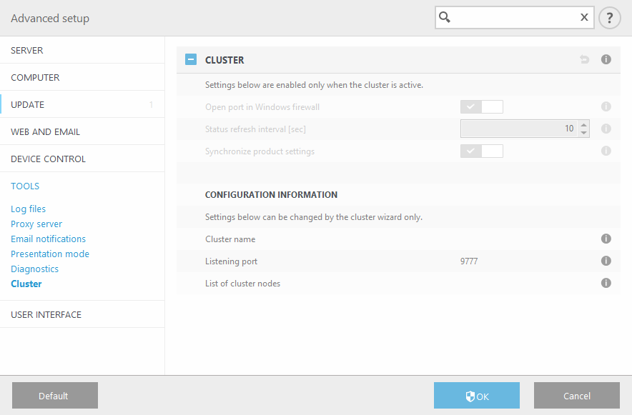632x415 pixels.
Task: Toggle Synchronize product settings off
Action: pos(482,151)
